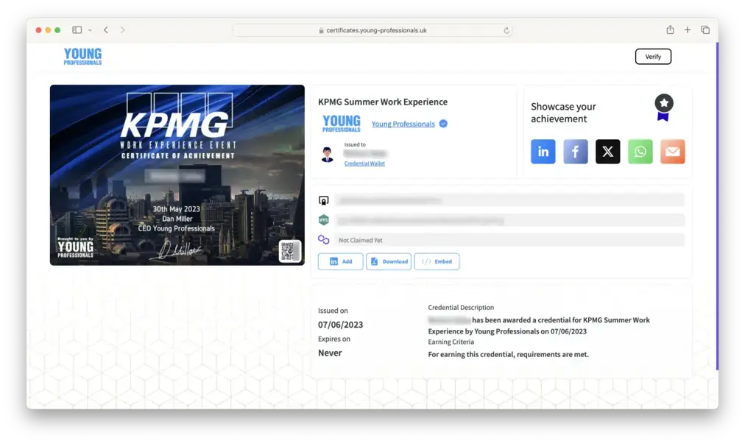Toggle Safari sidebar

pyautogui.click(x=77, y=30)
